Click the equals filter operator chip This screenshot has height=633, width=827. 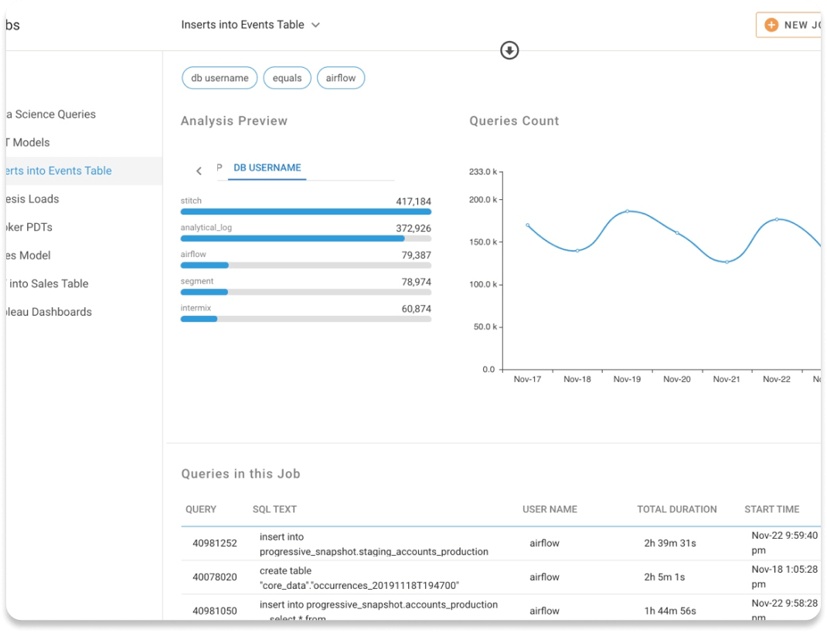[287, 78]
